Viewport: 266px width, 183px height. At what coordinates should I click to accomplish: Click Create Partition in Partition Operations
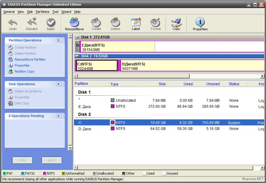click(x=22, y=47)
